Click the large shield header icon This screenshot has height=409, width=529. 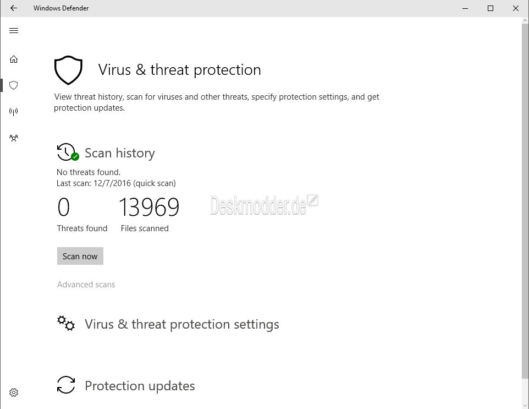(68, 70)
